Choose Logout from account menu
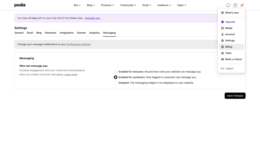This screenshot has width=260, height=152. 231,68
